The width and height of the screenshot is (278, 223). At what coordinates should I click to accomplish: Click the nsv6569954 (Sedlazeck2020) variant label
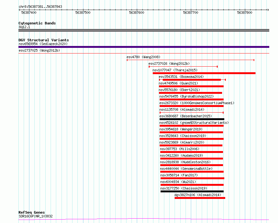[43, 44]
